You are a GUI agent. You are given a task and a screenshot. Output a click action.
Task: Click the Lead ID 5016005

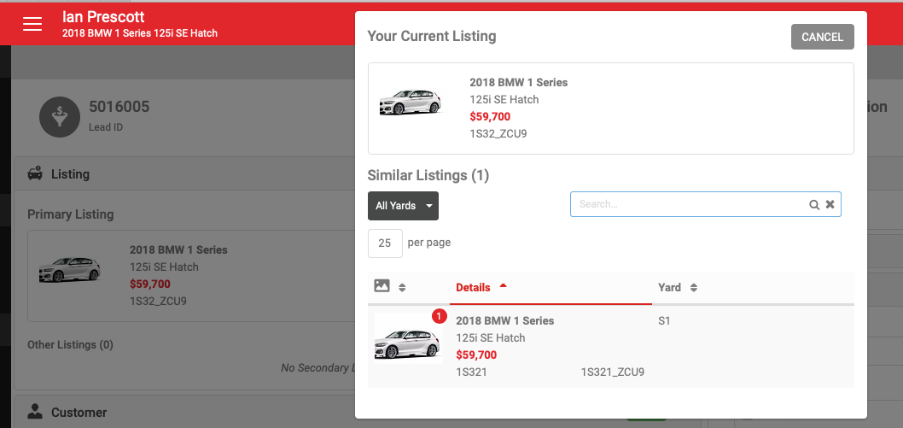coord(119,107)
